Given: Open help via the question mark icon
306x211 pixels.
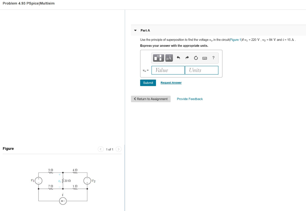Looking at the screenshot, I should tap(213, 58).
